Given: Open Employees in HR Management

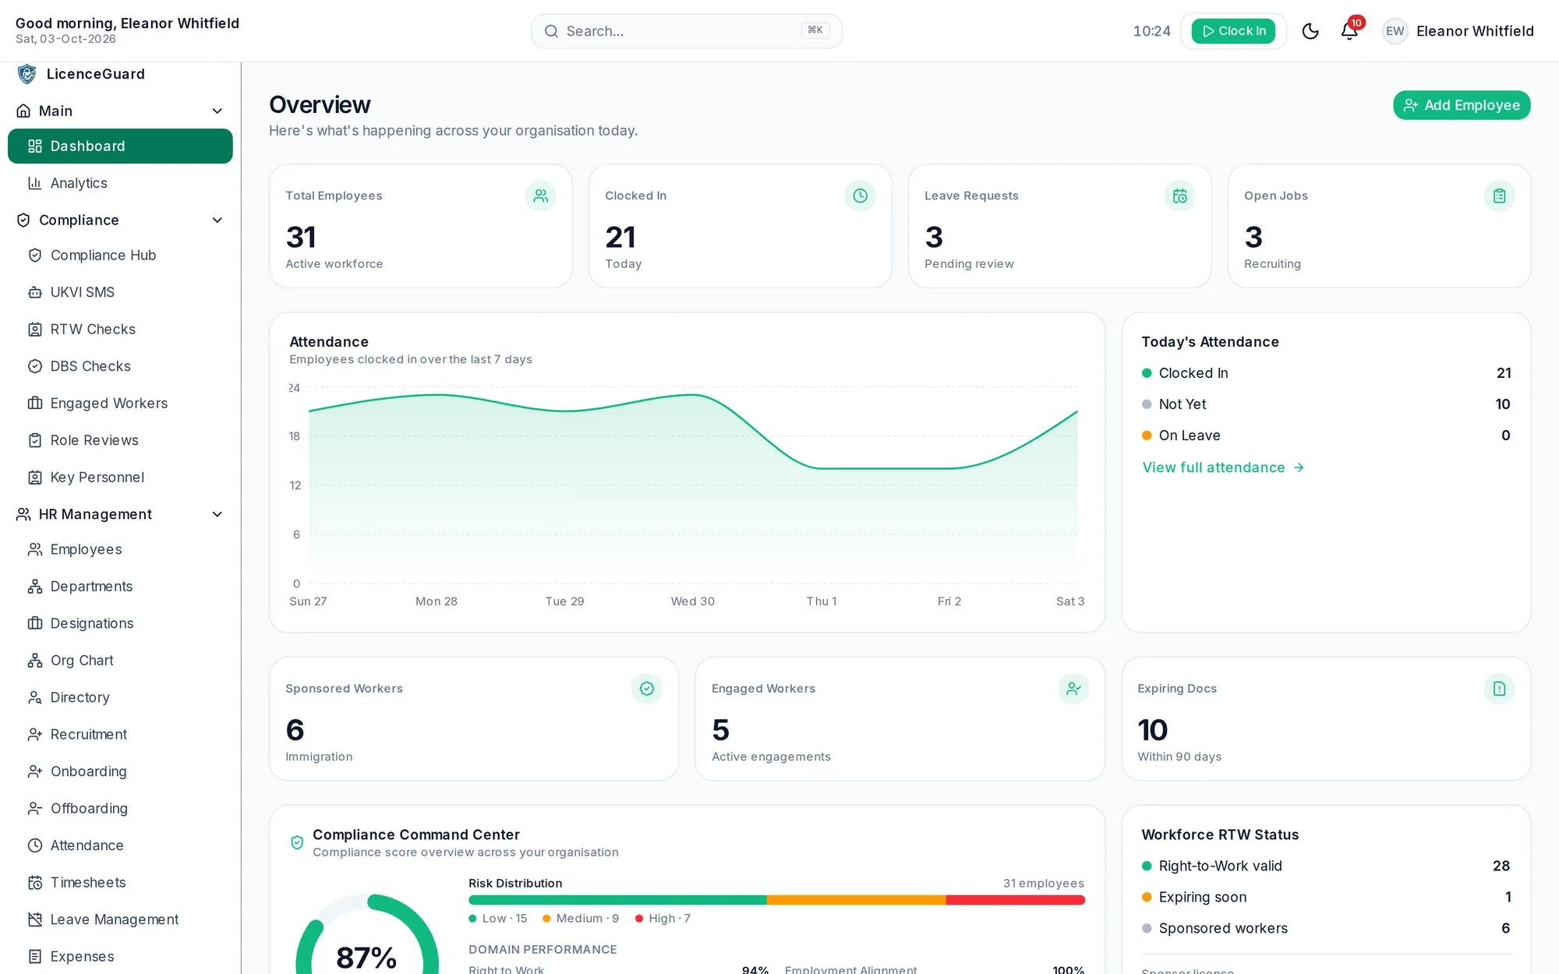Looking at the screenshot, I should (x=120, y=549).
